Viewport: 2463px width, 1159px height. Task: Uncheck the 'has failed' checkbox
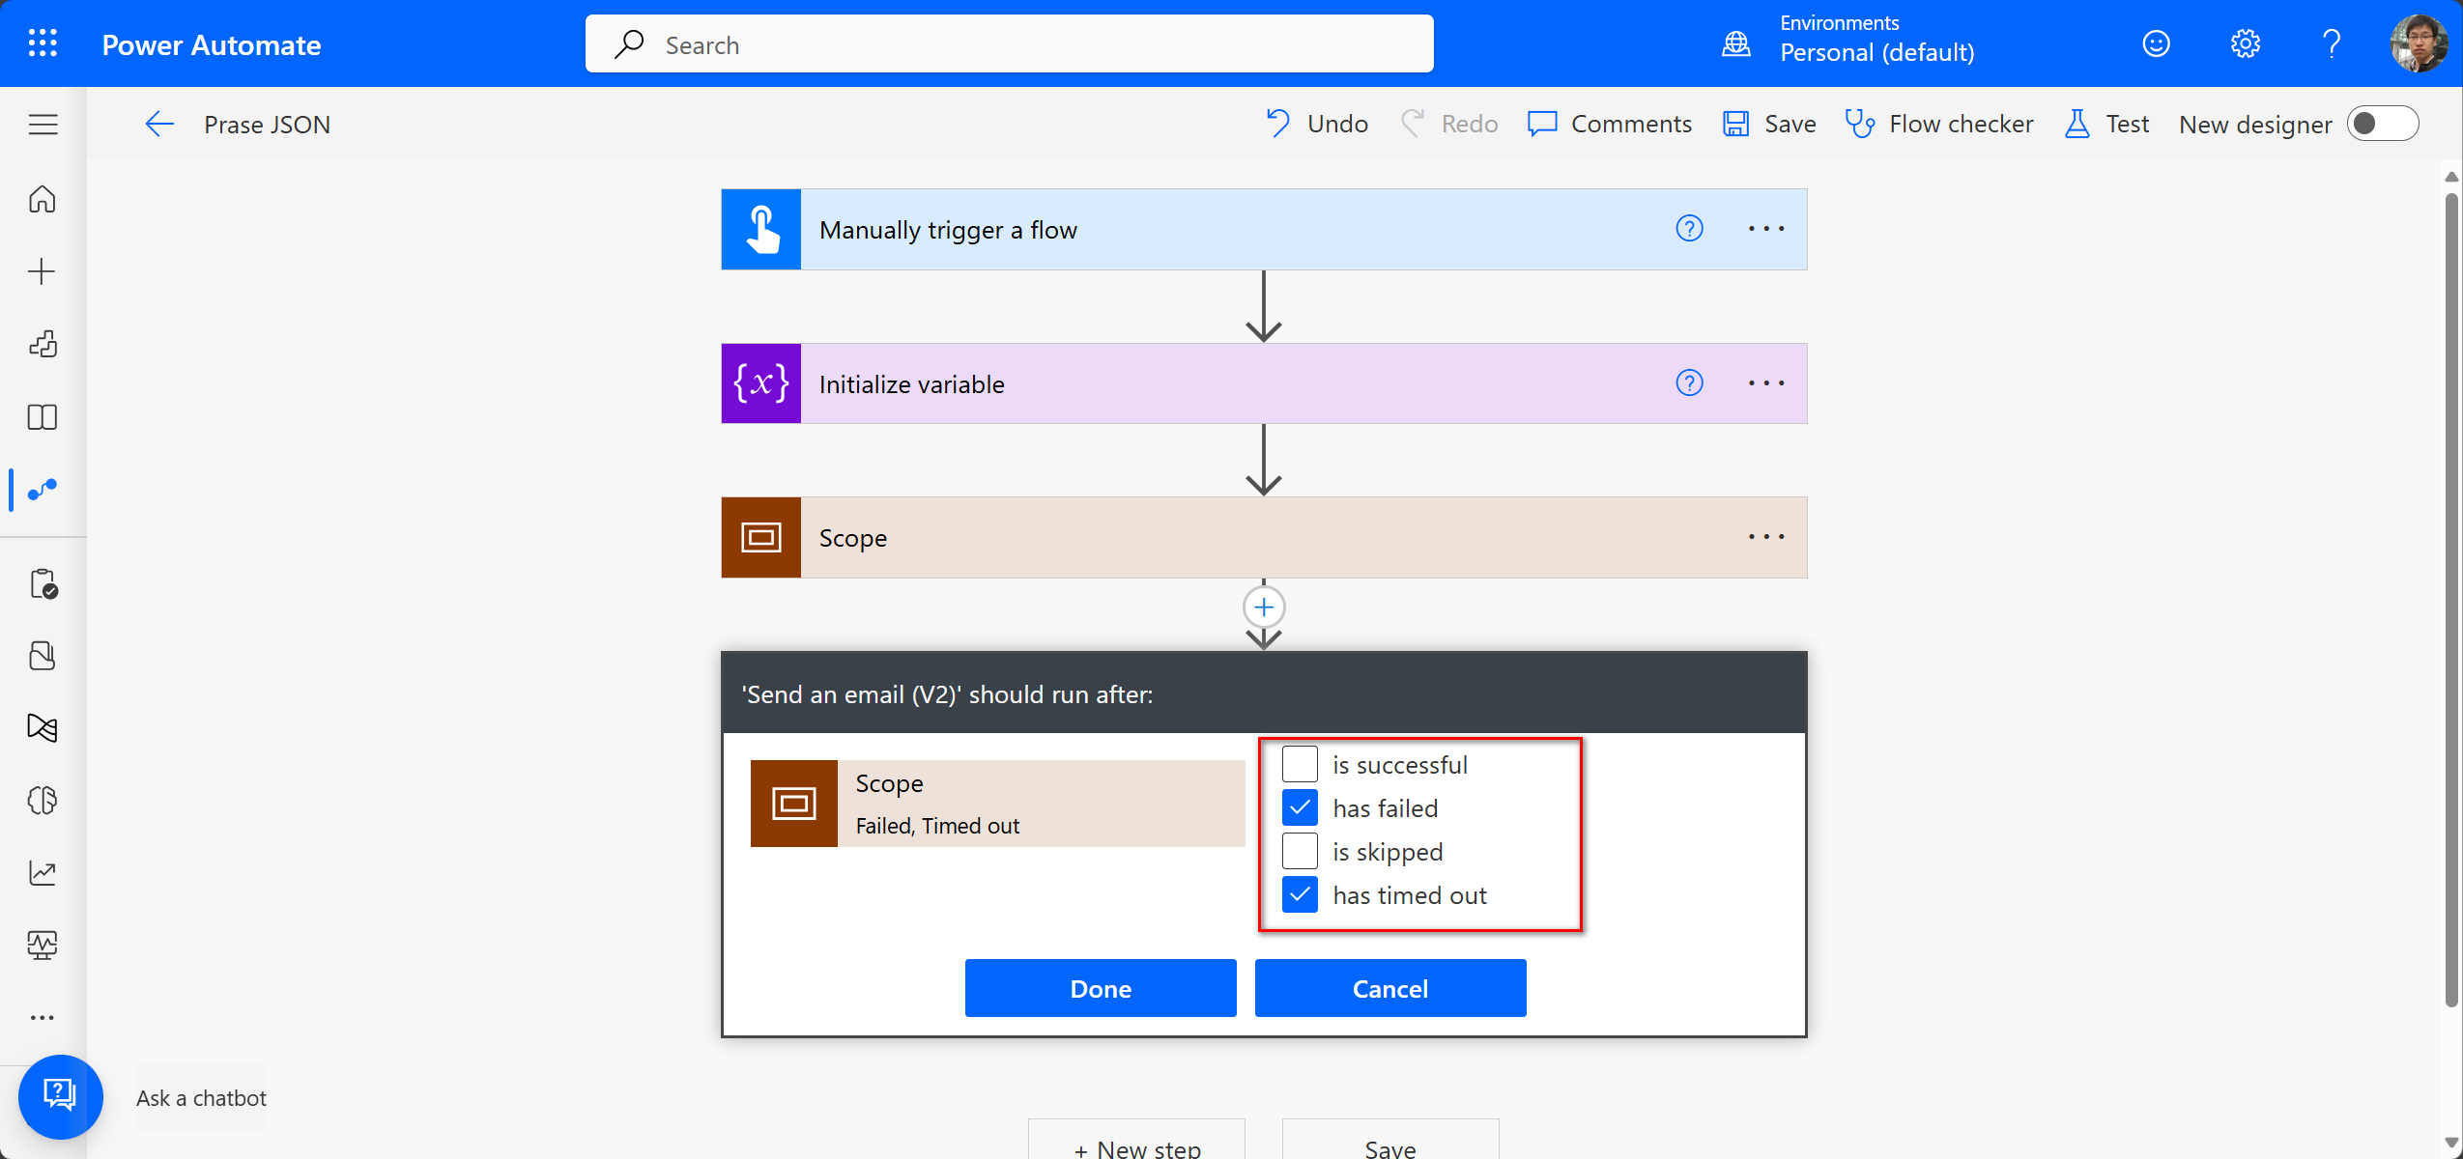[x=1300, y=807]
